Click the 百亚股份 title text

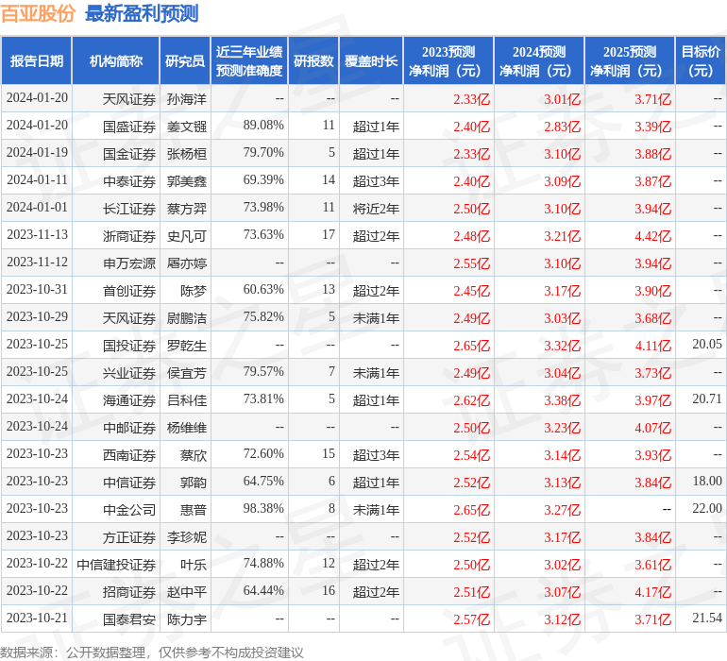tap(38, 13)
